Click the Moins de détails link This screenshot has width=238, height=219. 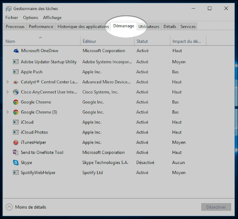(x=30, y=207)
